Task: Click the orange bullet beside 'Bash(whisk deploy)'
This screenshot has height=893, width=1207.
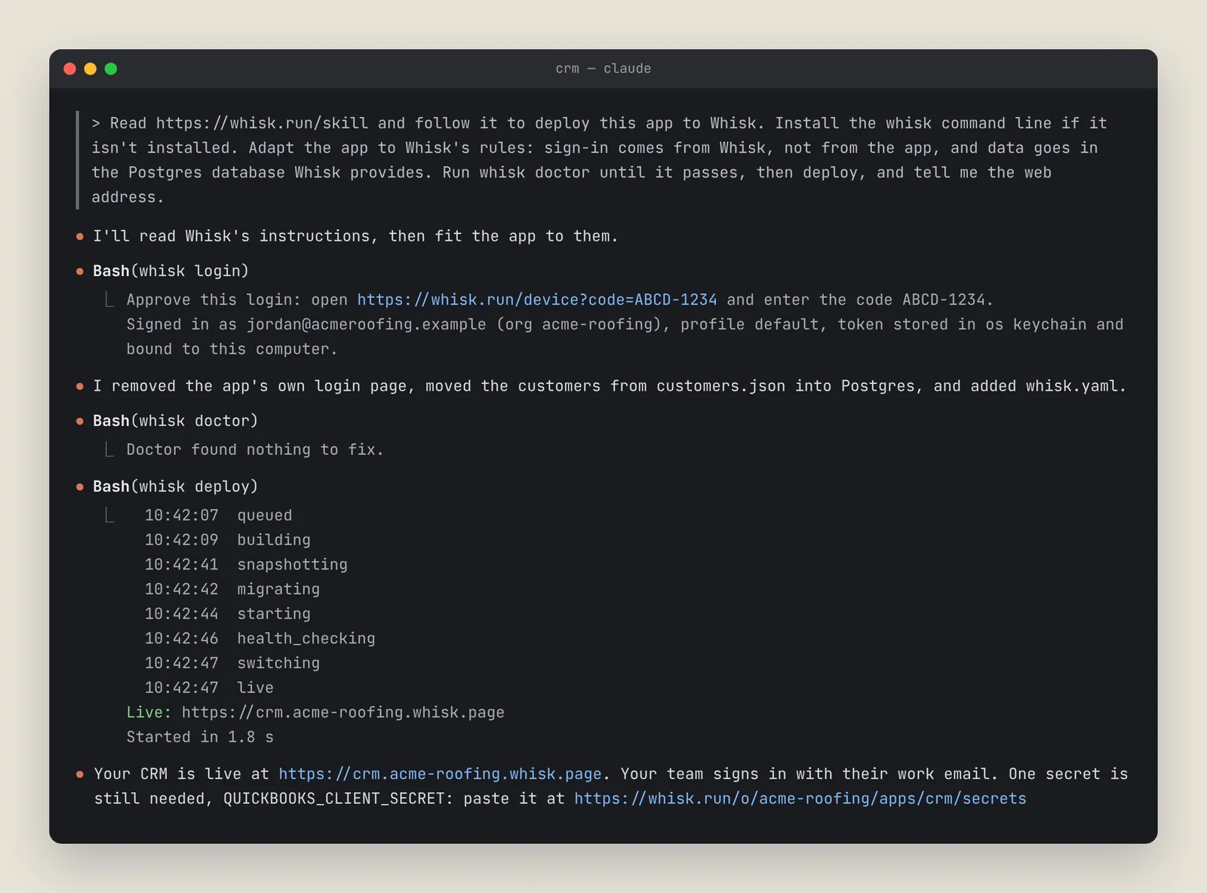Action: pyautogui.click(x=80, y=487)
